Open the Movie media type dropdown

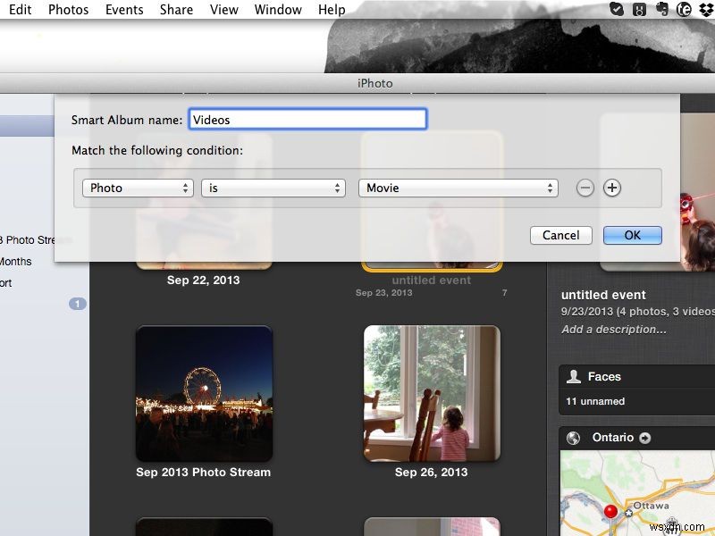[x=458, y=188]
